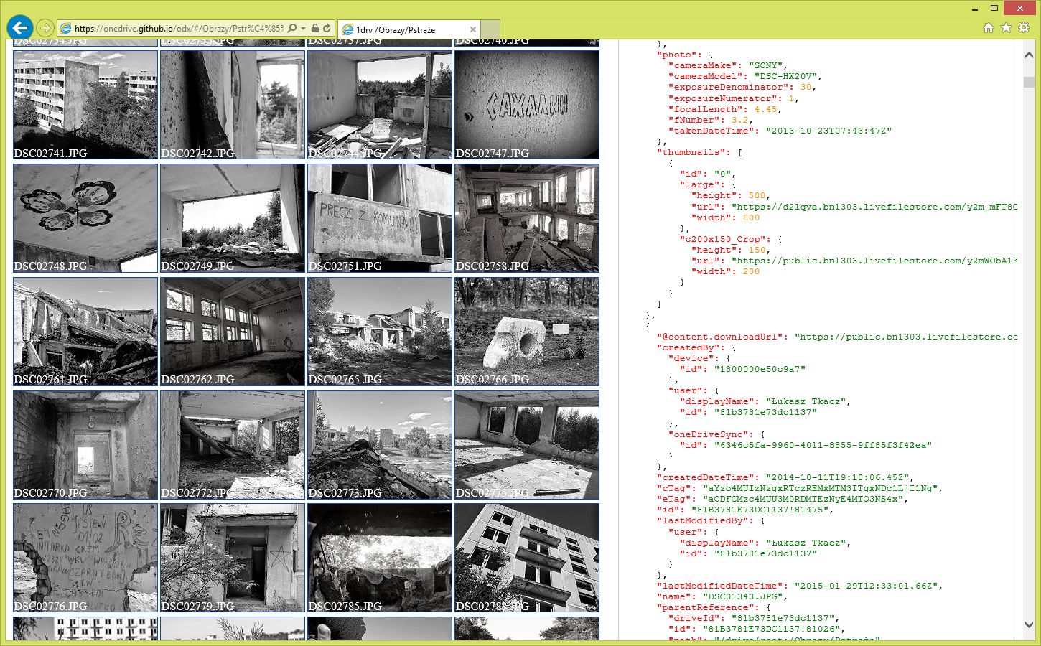Open the DSC02766.JPG thumbnail
The width and height of the screenshot is (1041, 646).
coord(527,332)
